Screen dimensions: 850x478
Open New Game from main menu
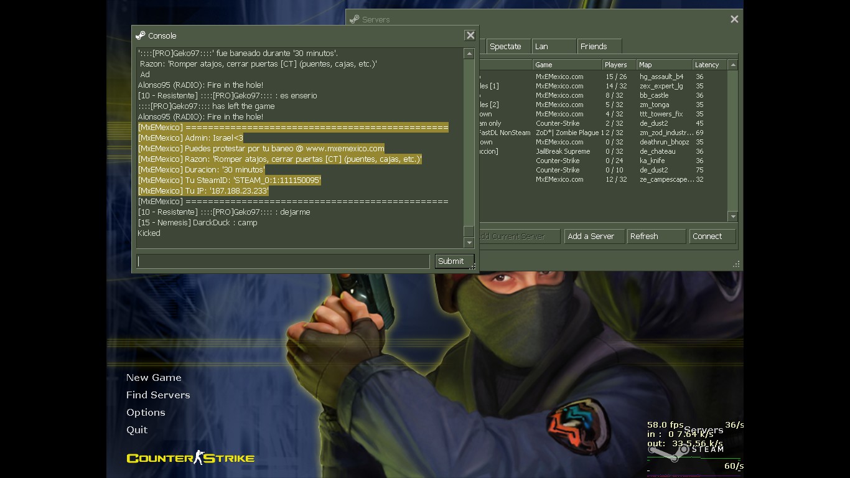click(x=154, y=378)
